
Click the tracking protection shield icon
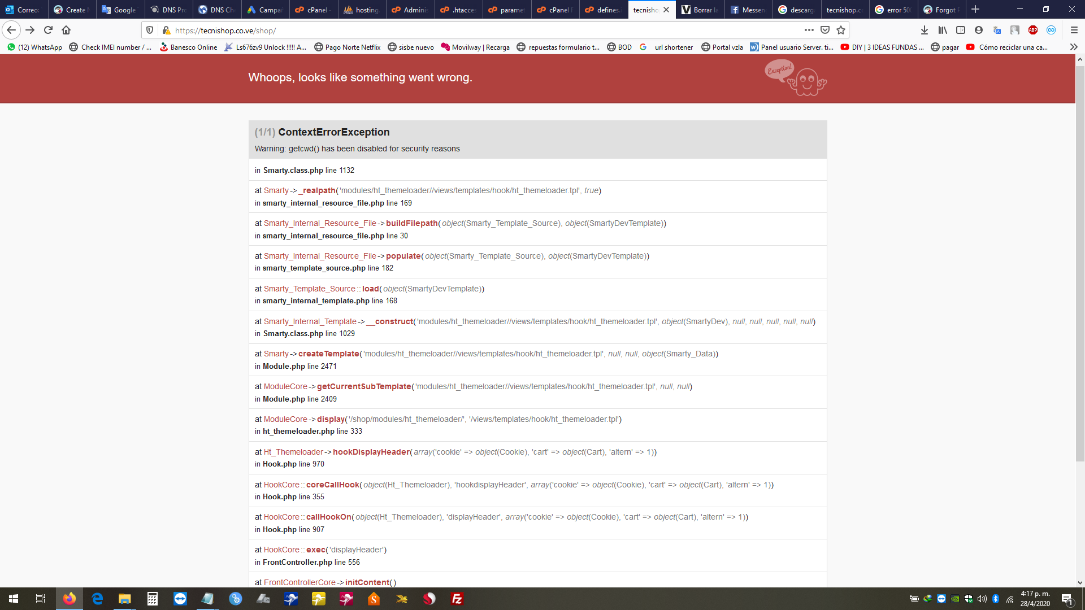pos(150,30)
